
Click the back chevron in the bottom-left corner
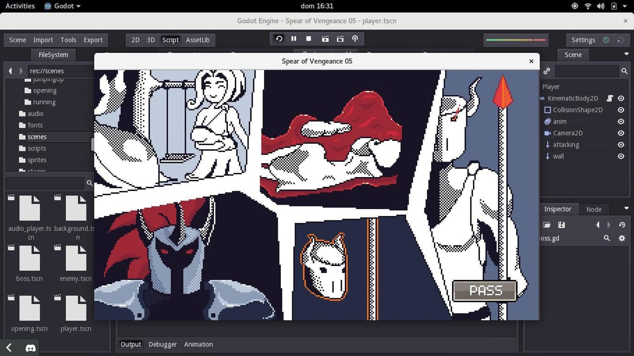tap(8, 348)
